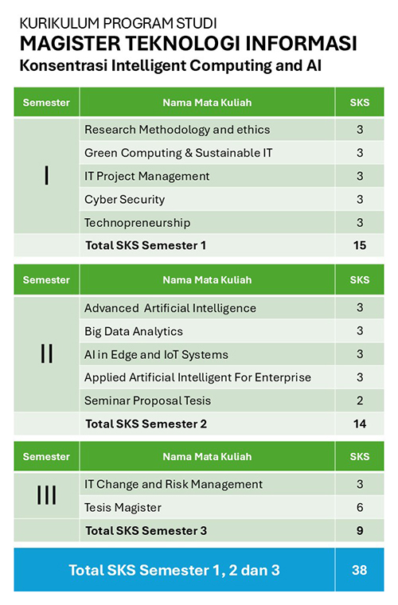Click the Magister Teknologi Informasi heading
The height and width of the screenshot is (605, 398).
click(x=188, y=43)
